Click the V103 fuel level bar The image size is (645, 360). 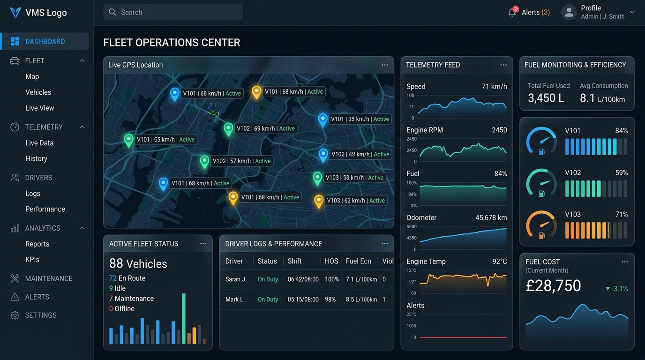pyautogui.click(x=596, y=230)
